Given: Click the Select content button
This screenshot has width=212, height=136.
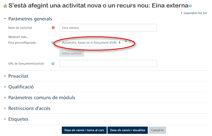Looking at the screenshot, I should pos(72,53).
